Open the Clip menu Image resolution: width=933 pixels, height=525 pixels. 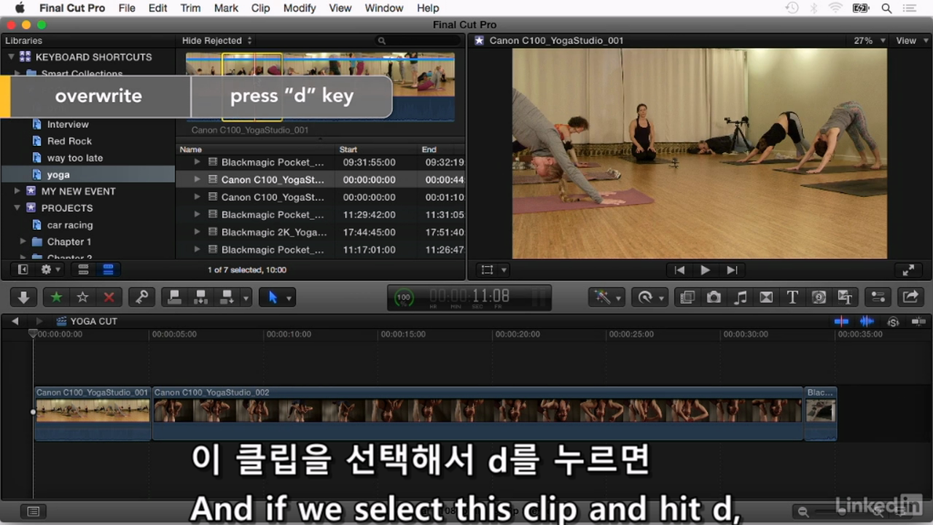click(260, 8)
